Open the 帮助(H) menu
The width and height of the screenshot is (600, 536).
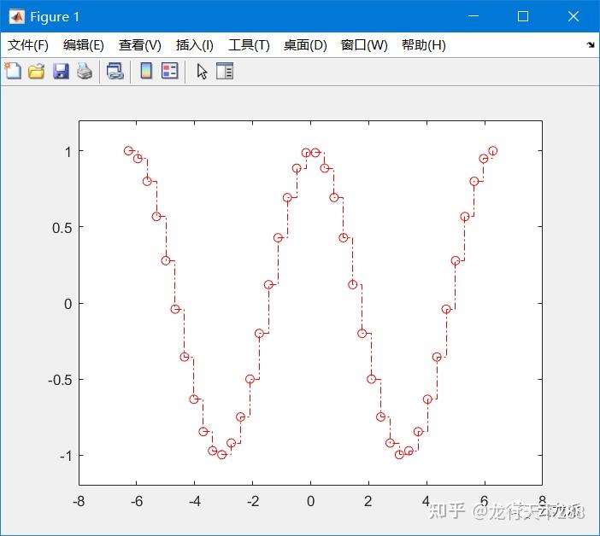424,45
